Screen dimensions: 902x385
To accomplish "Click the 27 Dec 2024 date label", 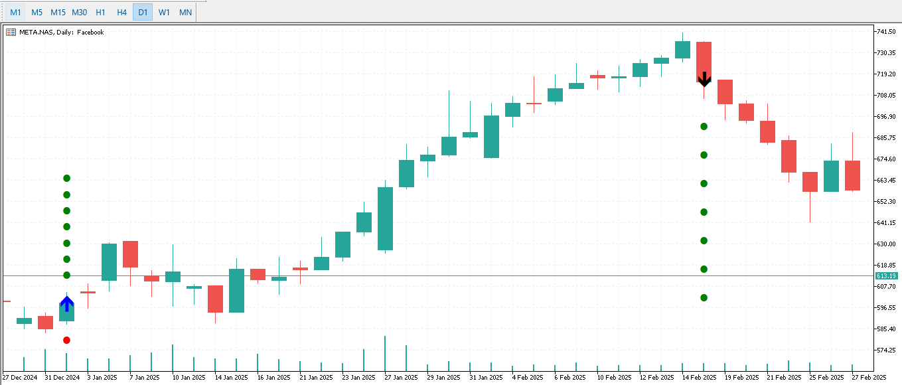I will pos(20,378).
